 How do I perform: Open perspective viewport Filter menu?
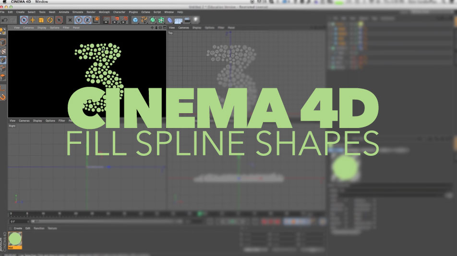pos(66,28)
